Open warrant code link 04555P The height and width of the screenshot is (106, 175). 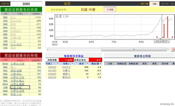tap(52, 74)
